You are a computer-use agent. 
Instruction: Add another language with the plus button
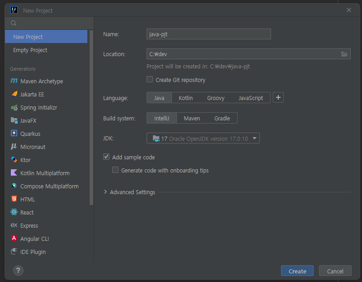278,97
